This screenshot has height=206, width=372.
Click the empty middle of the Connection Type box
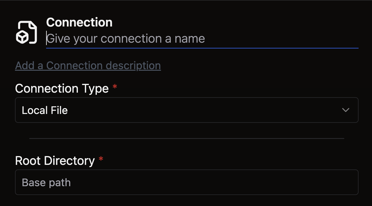(x=199, y=110)
